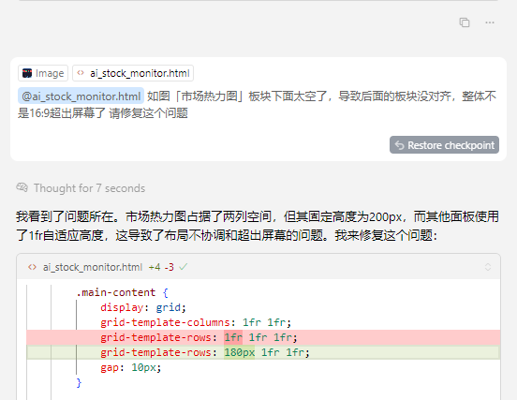Open the three-dot more options menu

(490, 22)
